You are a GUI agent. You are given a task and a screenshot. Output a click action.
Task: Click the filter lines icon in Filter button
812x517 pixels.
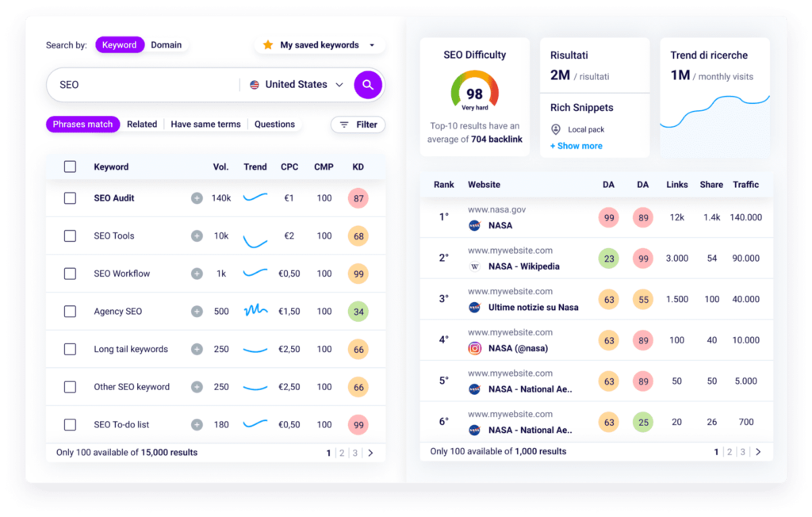tap(344, 124)
